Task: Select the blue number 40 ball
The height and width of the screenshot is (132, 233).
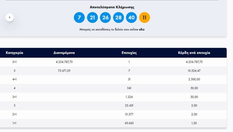Action: click(132, 18)
